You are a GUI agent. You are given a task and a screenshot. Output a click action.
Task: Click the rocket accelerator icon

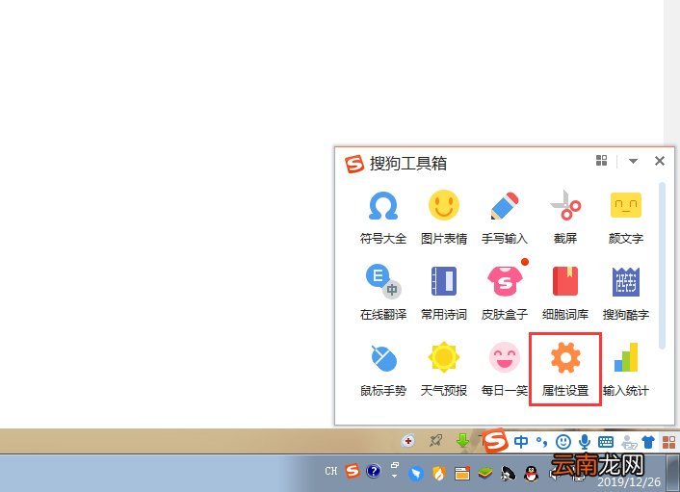click(x=435, y=441)
